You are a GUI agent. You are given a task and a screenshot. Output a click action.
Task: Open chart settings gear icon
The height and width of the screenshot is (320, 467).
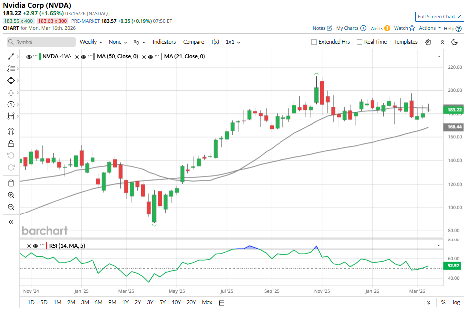[x=428, y=42]
